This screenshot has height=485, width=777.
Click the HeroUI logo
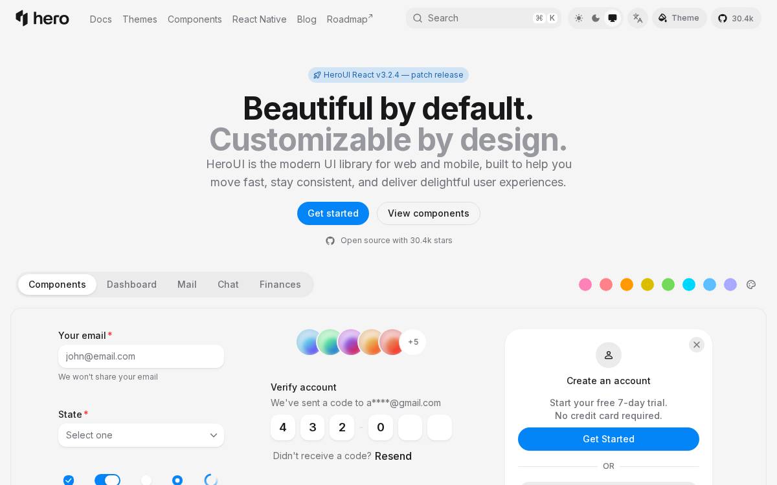[42, 18]
